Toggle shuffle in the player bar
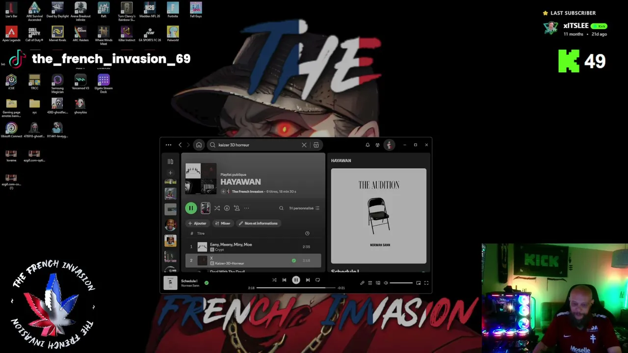The height and width of the screenshot is (353, 628). [x=274, y=280]
